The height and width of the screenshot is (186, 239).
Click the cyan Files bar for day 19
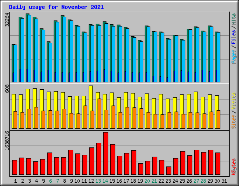click(x=141, y=62)
